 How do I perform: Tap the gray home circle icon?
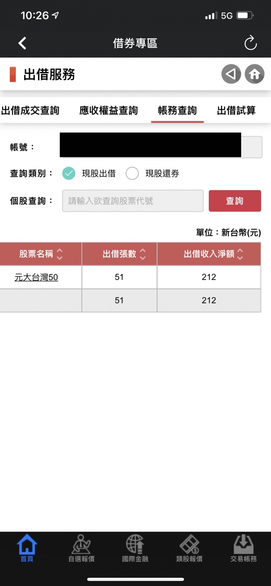tap(254, 74)
